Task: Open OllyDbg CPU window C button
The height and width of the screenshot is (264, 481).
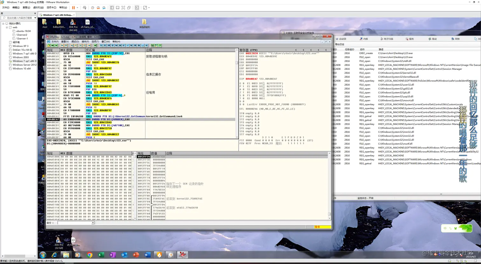Action: [x=124, y=45]
